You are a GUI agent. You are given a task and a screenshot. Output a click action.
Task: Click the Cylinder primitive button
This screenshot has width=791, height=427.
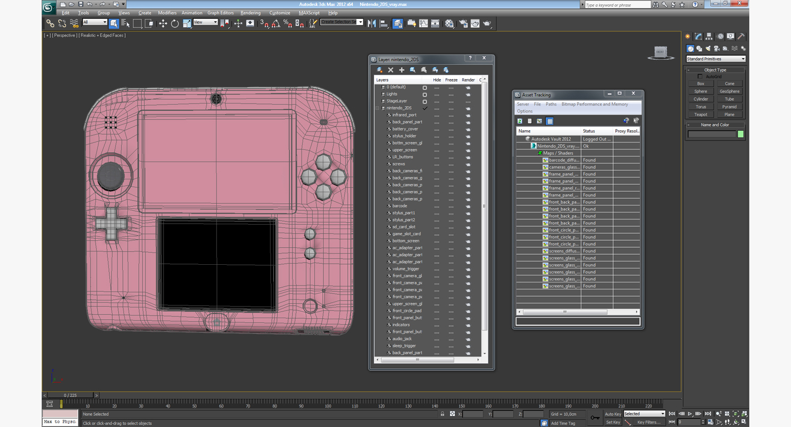click(701, 99)
